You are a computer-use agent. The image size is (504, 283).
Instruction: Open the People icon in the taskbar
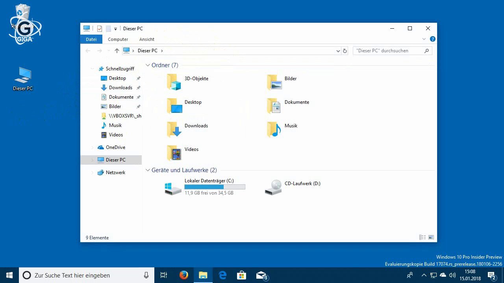(410, 275)
